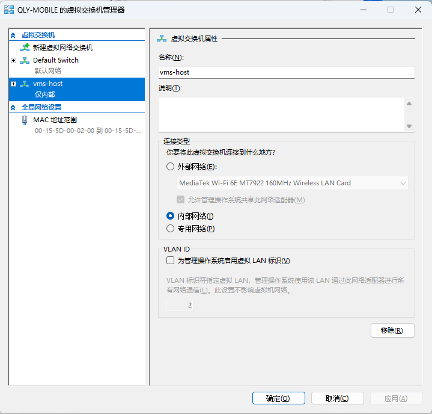Image resolution: width=432 pixels, height=414 pixels.
Task: Close the Virtual Switch Manager window
Action: (x=418, y=10)
